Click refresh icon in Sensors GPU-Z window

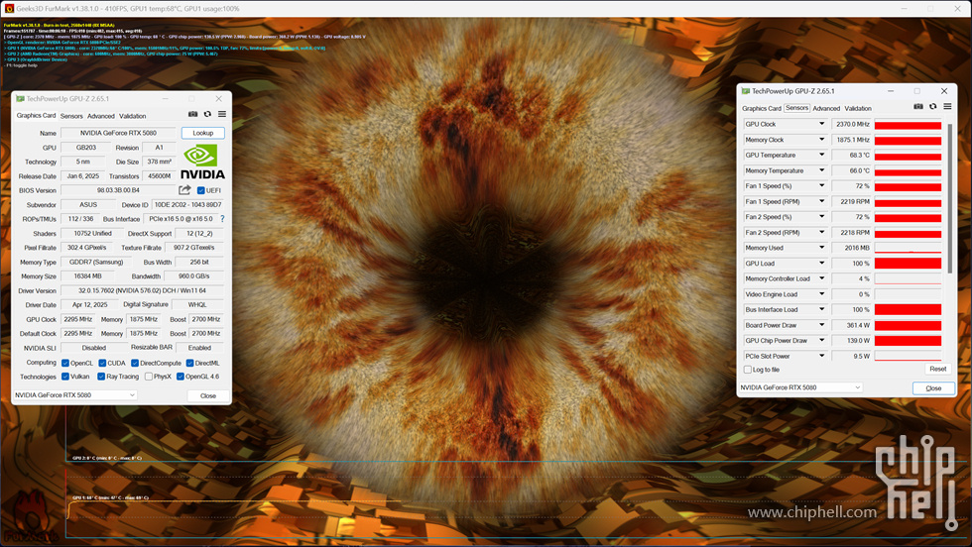[x=933, y=107]
